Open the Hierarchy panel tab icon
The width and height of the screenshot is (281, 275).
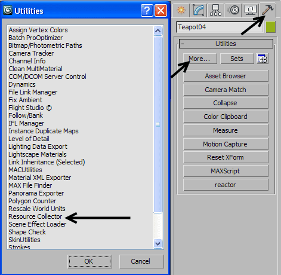click(215, 10)
